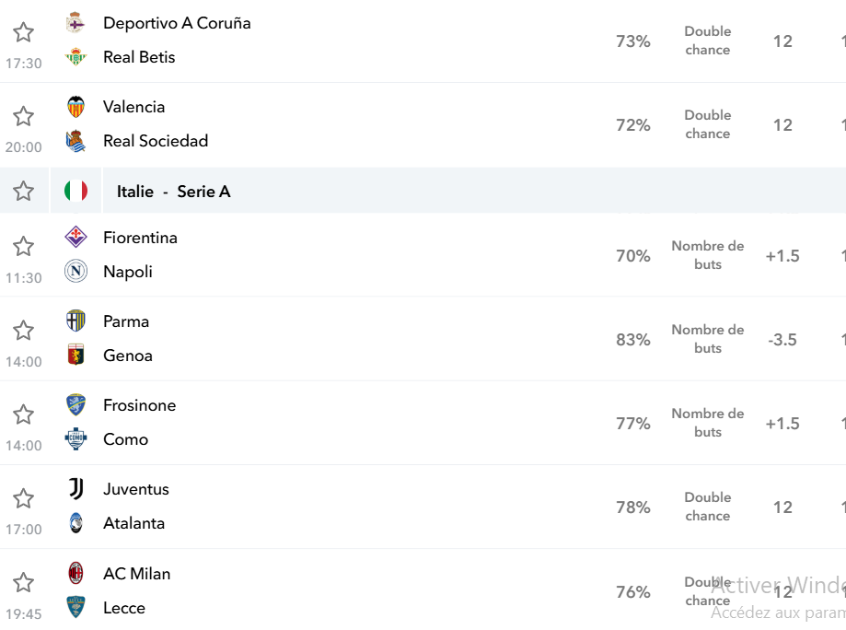Click the Como club crest

(75, 439)
